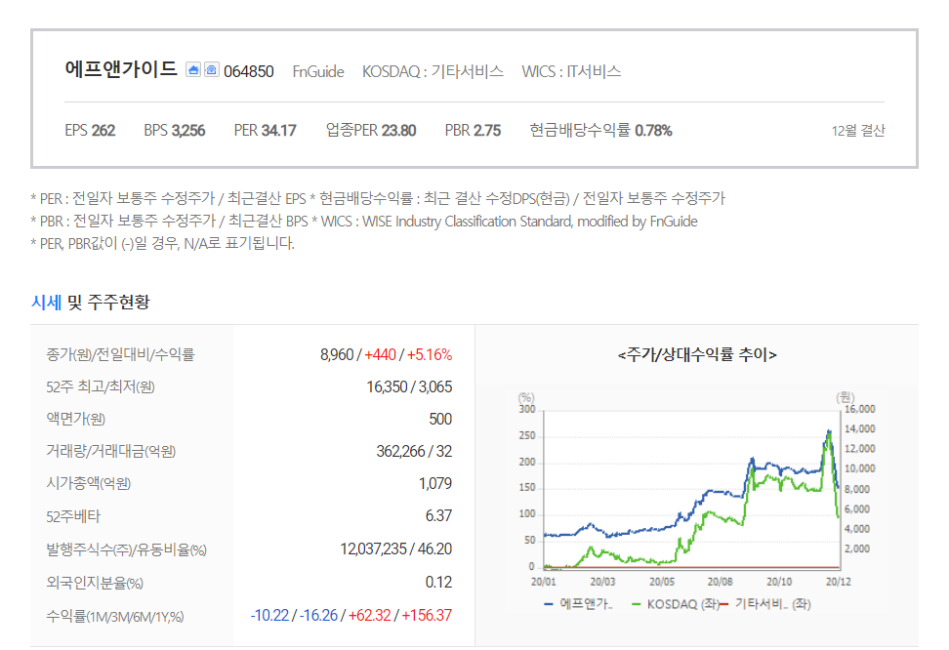Select the market cap value 1,079
The height and width of the screenshot is (650, 949).
click(x=435, y=483)
